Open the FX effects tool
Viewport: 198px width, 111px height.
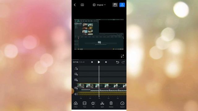click(93, 105)
